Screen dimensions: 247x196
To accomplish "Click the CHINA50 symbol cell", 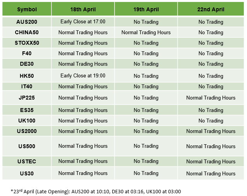I will tap(27, 32).
